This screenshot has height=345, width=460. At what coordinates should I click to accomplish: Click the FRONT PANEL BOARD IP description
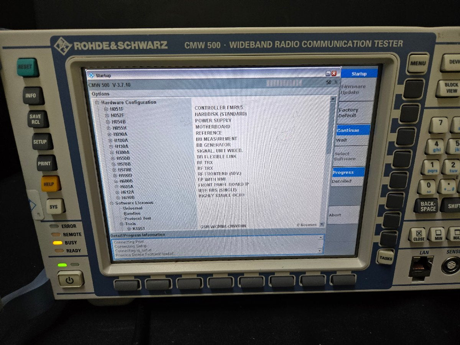pos(223,184)
